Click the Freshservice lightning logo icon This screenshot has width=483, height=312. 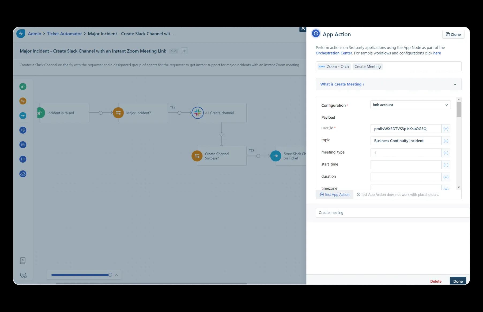tap(21, 34)
